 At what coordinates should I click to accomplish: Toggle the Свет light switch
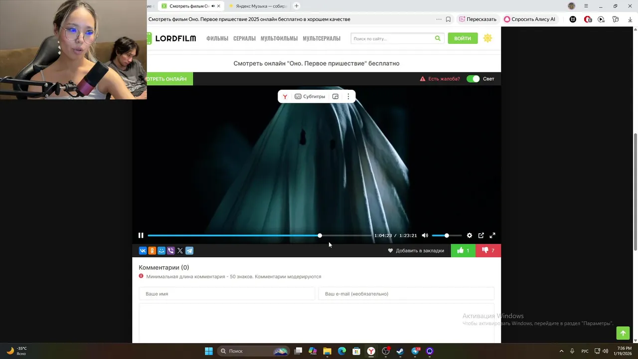click(473, 79)
